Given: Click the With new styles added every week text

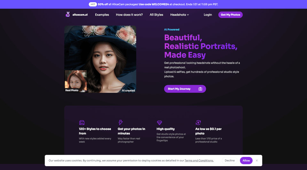Looking at the screenshot, I should (x=95, y=140).
